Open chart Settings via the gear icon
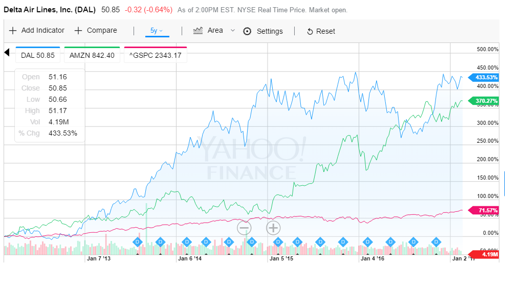 point(247,31)
